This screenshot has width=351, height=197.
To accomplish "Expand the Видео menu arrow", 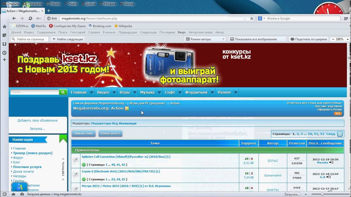I will pos(114,92).
